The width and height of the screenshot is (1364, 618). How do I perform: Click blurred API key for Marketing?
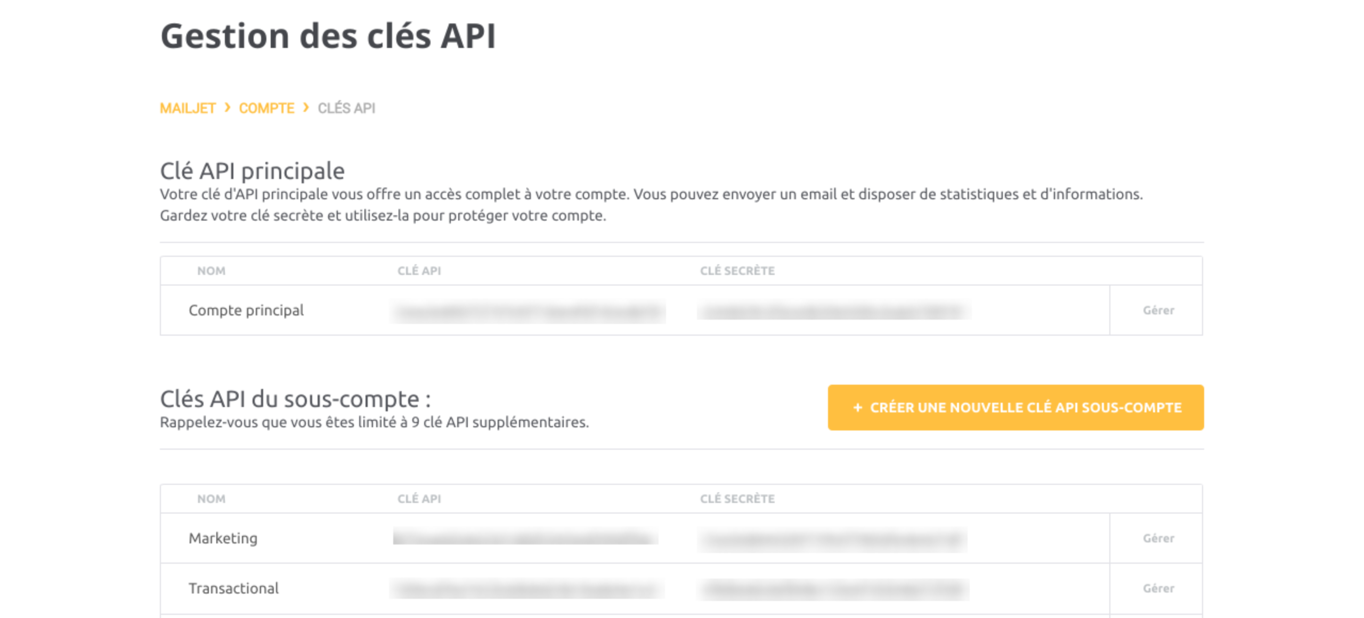pyautogui.click(x=525, y=538)
